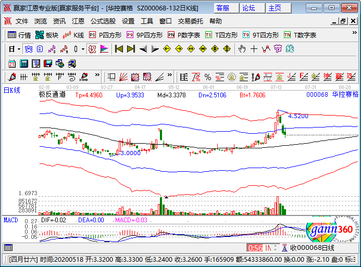Jump to first bar icon

click(119, 49)
